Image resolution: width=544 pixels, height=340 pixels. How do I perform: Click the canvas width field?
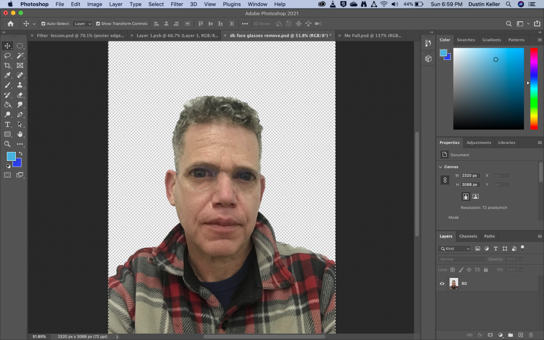[470, 175]
